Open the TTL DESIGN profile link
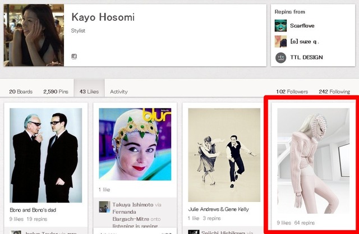The image size is (359, 234). coord(307,57)
